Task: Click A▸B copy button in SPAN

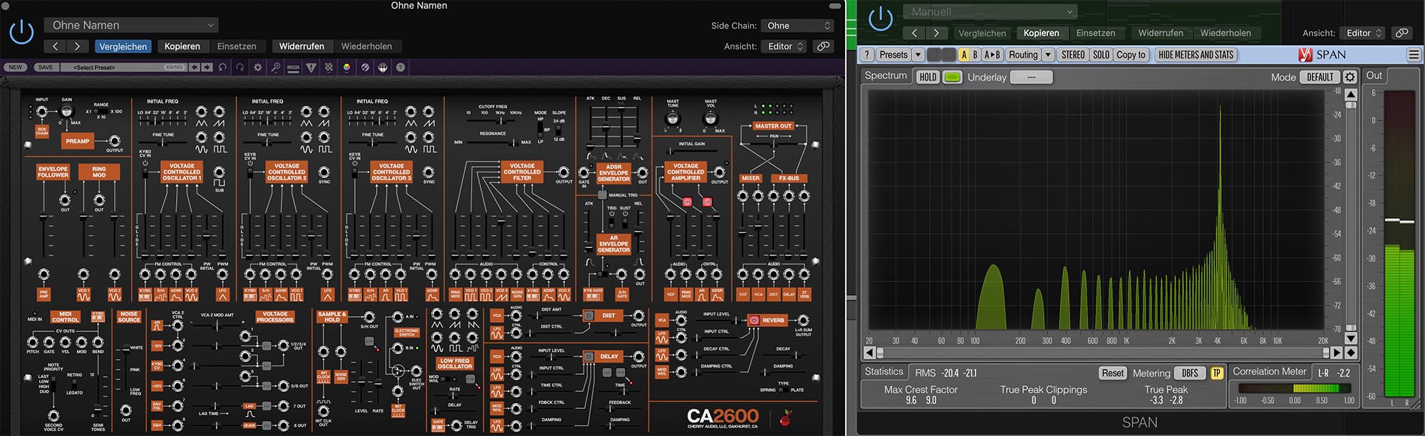Action: click(x=993, y=55)
